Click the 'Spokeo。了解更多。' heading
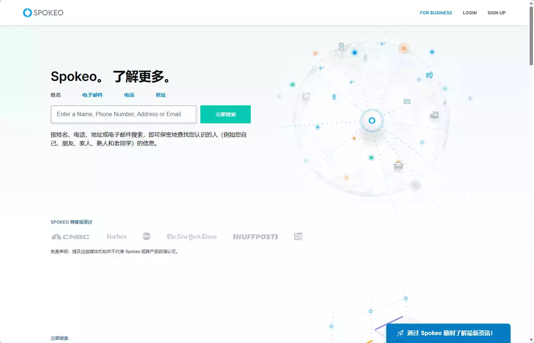The image size is (534, 343). pos(110,77)
